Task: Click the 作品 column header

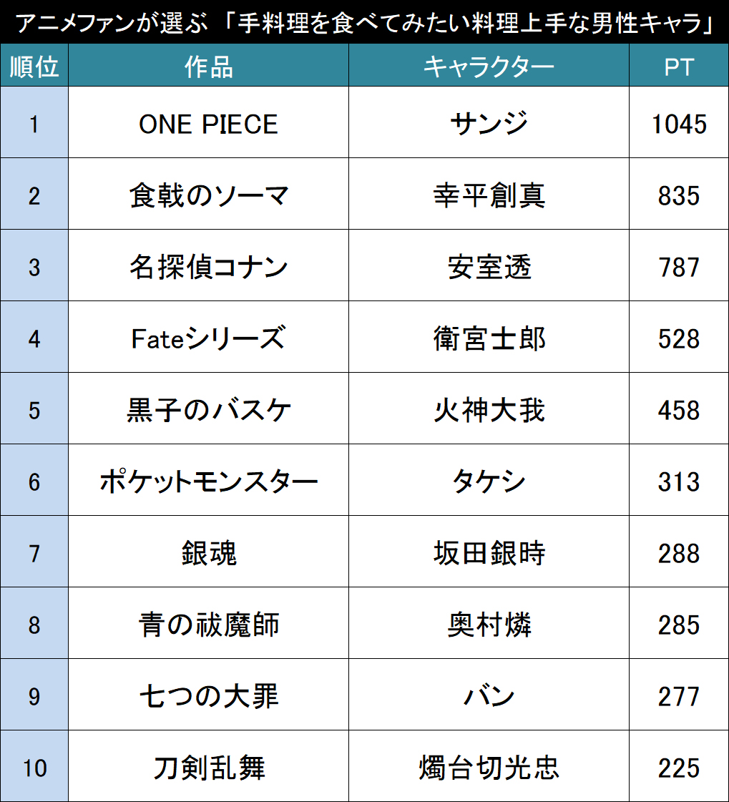Action: click(209, 66)
